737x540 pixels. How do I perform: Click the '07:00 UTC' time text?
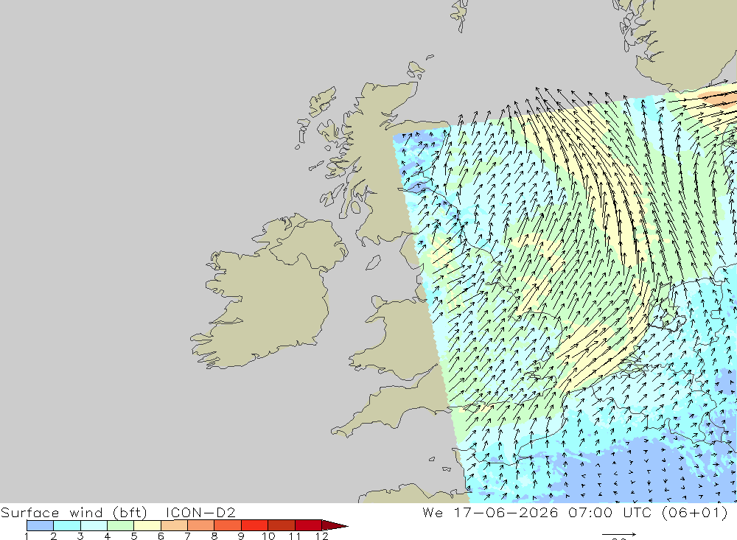(x=609, y=512)
